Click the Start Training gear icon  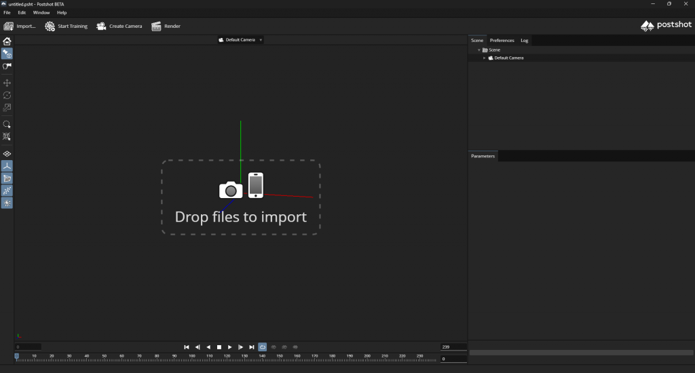pos(50,26)
